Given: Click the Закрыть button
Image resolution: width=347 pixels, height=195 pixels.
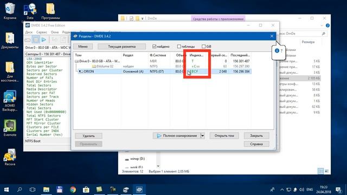Looking at the screenshot, I should pos(256,135).
